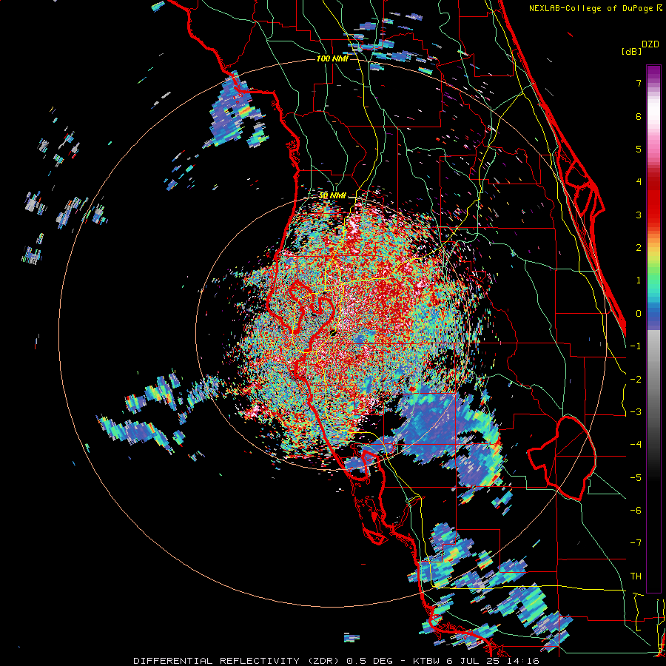Click the [dB] unit label

click(x=632, y=51)
